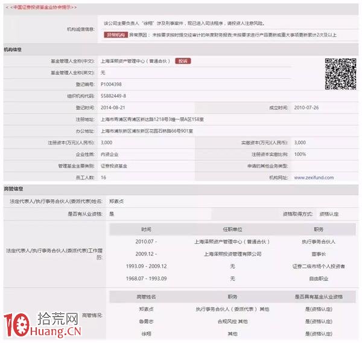
Task: Click 郑素贞 in the executives table
Action: point(146,309)
